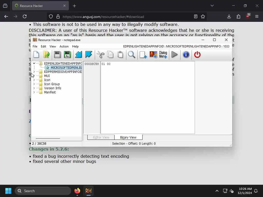
Task: Paste with the clipboard toolbar icon
Action: [120, 55]
